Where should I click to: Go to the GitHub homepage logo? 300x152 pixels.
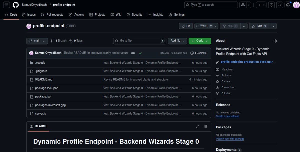pyautogui.click(x=15, y=5)
